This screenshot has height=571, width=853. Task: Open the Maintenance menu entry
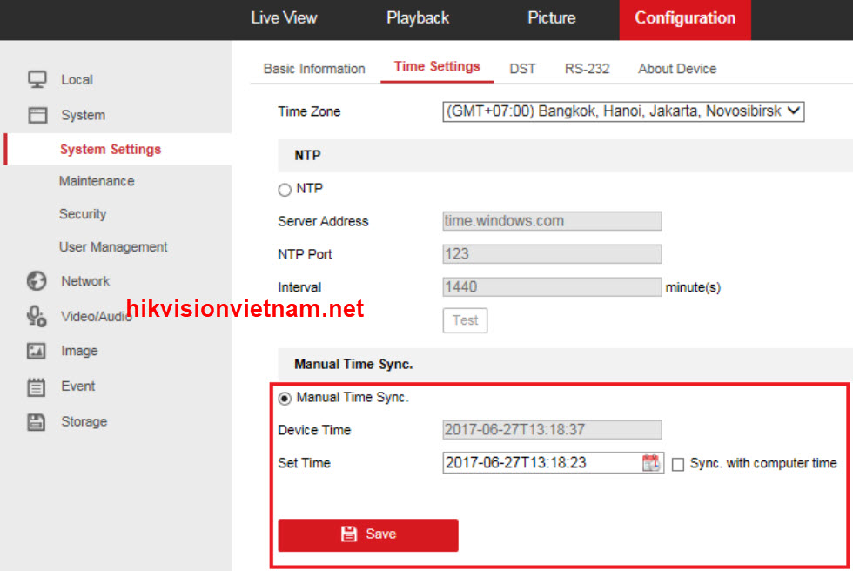97,181
